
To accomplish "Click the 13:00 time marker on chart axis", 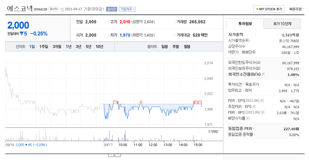I will pos(168,145).
